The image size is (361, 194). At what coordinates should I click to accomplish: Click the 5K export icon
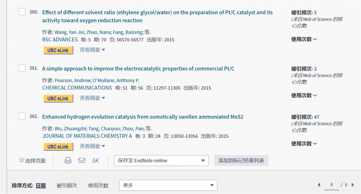pos(95,160)
